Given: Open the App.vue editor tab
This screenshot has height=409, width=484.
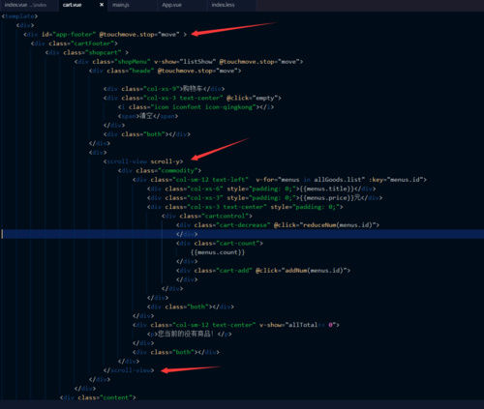Looking at the screenshot, I should pos(171,5).
